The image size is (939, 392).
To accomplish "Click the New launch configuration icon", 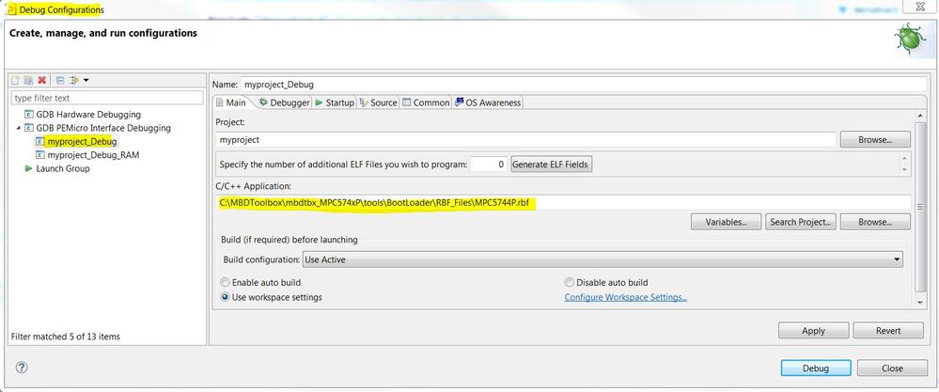I will (x=16, y=81).
